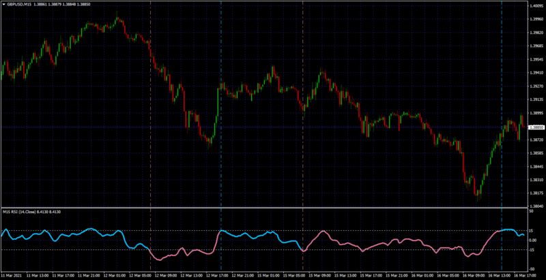Click the RSI scale value 0.00
The width and height of the screenshot is (546, 280).
533,240
